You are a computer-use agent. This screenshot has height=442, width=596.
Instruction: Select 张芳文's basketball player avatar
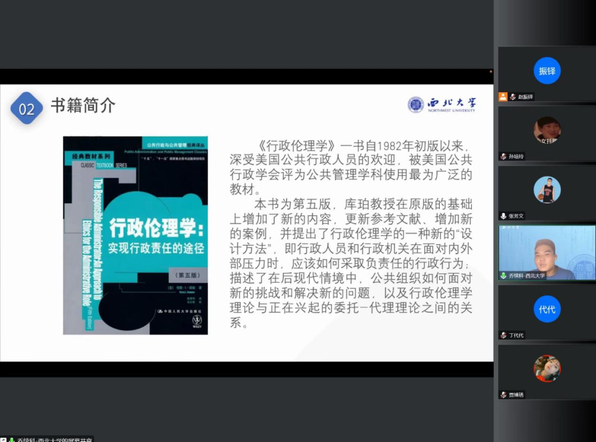pos(547,190)
